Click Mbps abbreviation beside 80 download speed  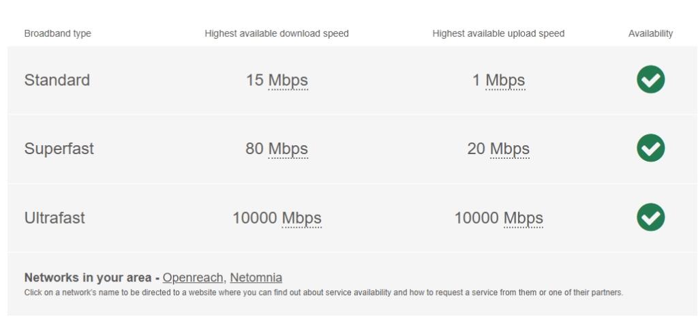(x=288, y=149)
